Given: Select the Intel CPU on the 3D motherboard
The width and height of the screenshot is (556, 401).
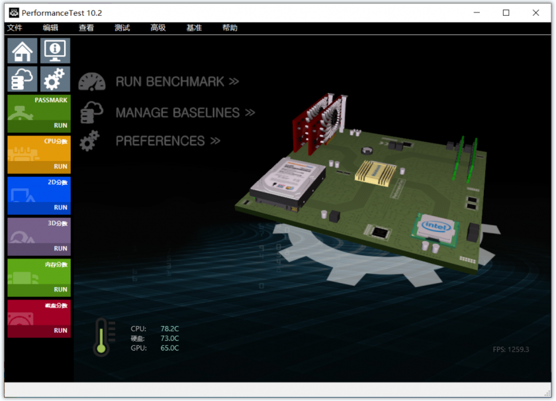Looking at the screenshot, I should pos(436,229).
